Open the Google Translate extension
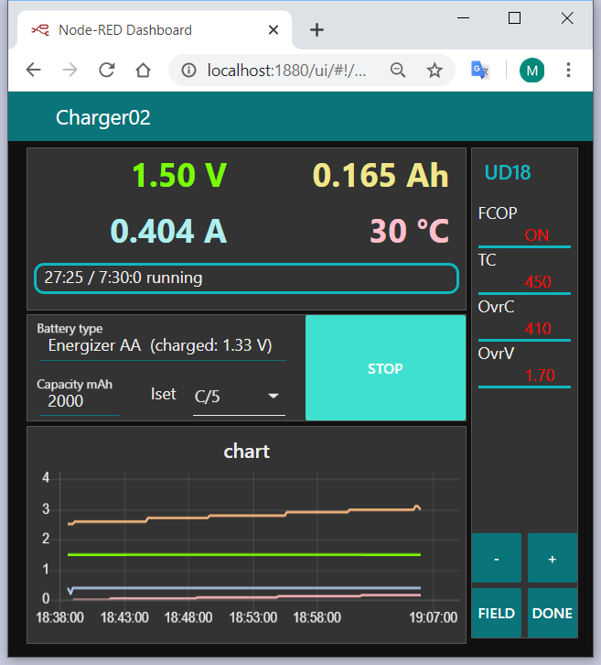This screenshot has height=665, width=601. (x=480, y=70)
